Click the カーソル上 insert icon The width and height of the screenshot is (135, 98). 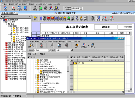point(104,18)
